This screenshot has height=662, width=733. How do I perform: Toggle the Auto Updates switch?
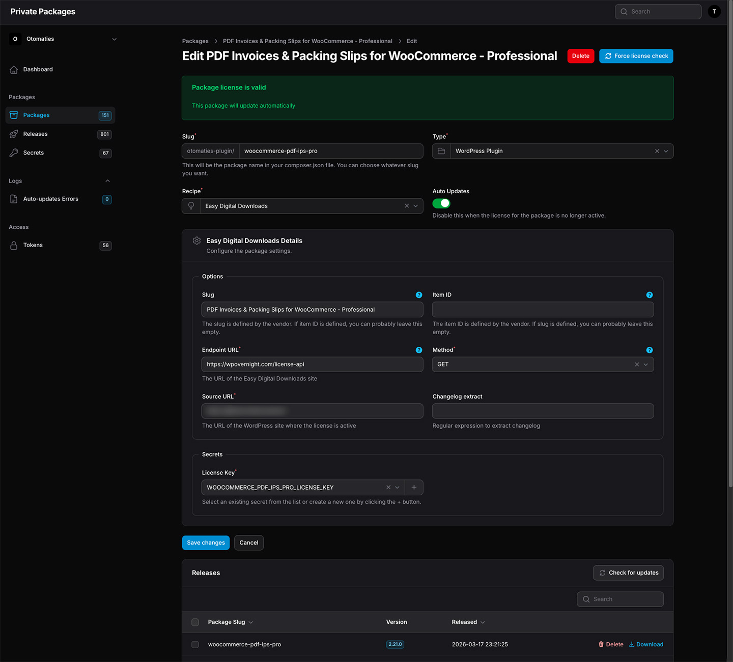coord(441,203)
